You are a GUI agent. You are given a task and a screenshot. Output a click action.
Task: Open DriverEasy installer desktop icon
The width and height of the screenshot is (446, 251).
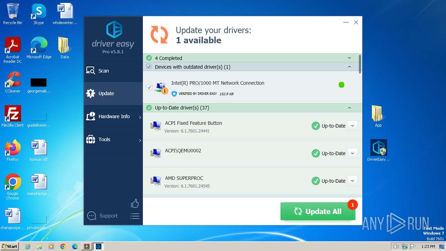[x=378, y=150]
